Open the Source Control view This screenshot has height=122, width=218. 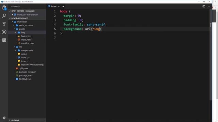pos(4,24)
